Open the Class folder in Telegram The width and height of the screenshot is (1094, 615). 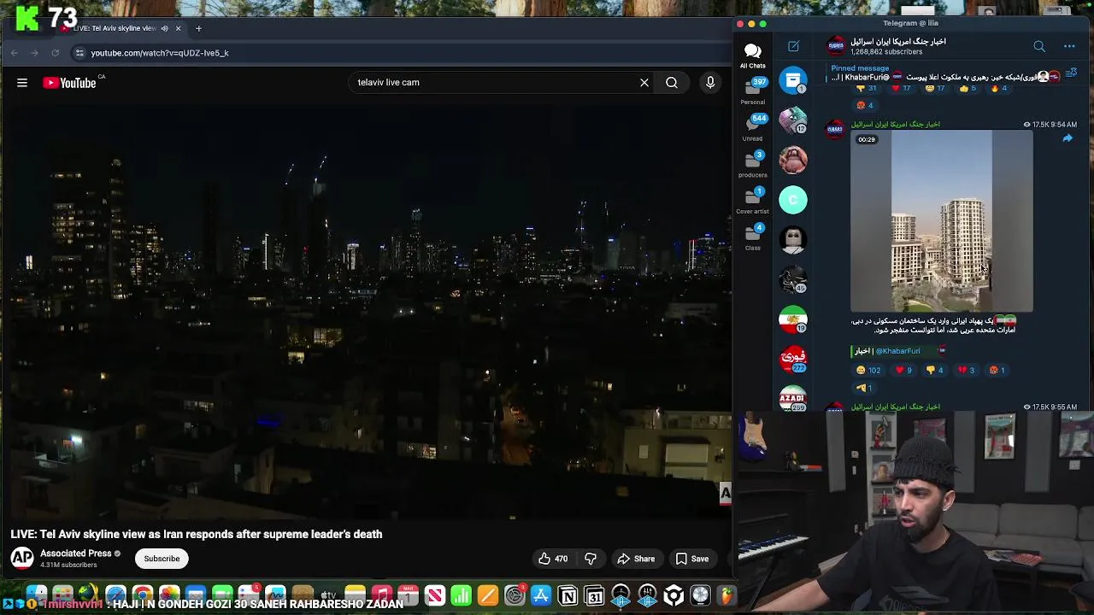(x=753, y=237)
